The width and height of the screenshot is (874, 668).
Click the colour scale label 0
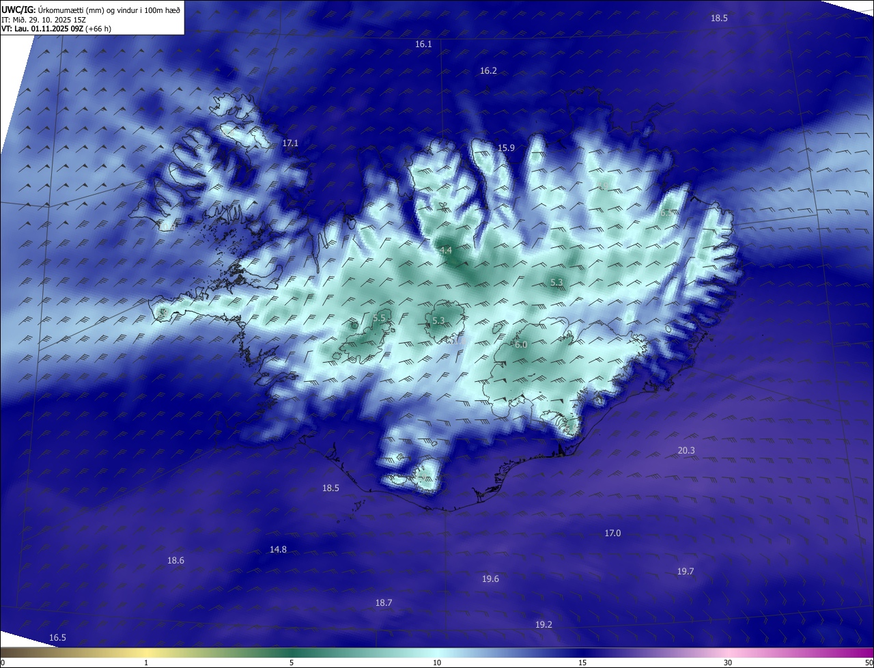pos(3,663)
